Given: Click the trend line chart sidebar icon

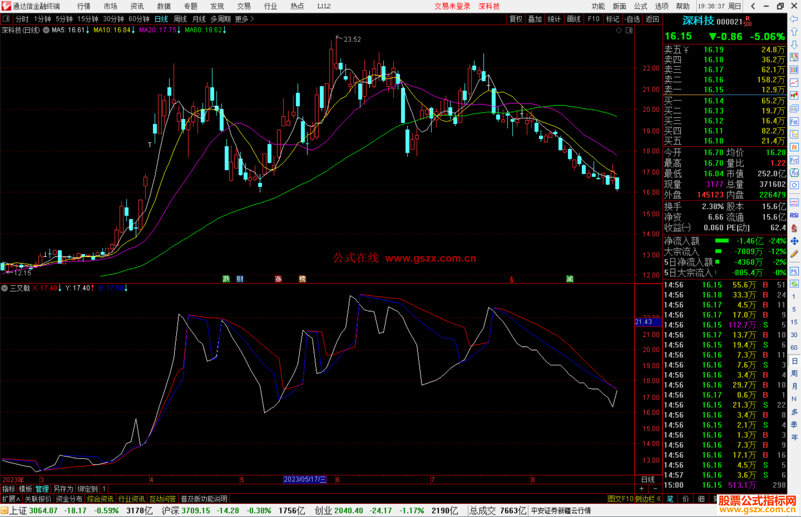Looking at the screenshot, I should coord(794,83).
